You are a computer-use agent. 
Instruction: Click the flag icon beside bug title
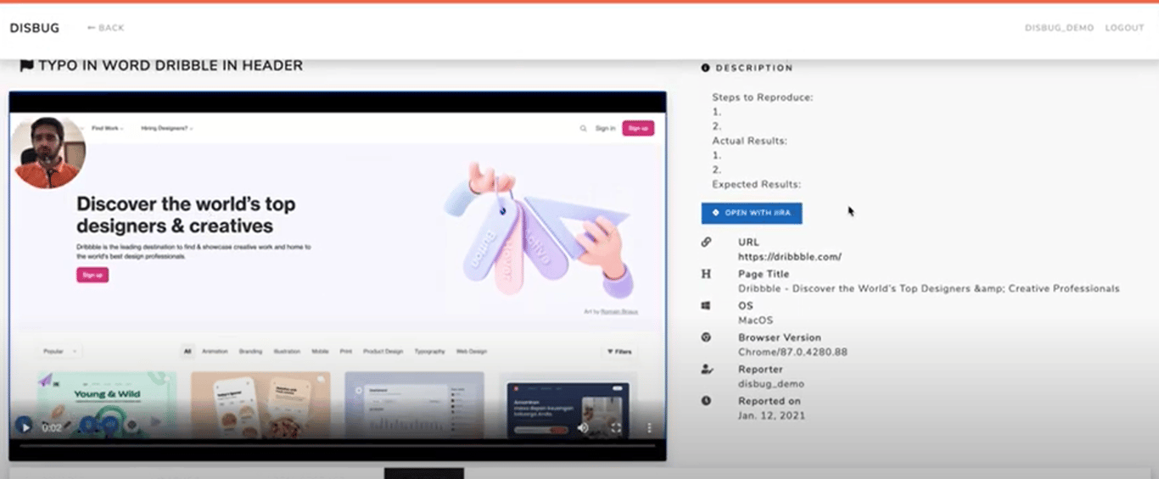tap(26, 65)
